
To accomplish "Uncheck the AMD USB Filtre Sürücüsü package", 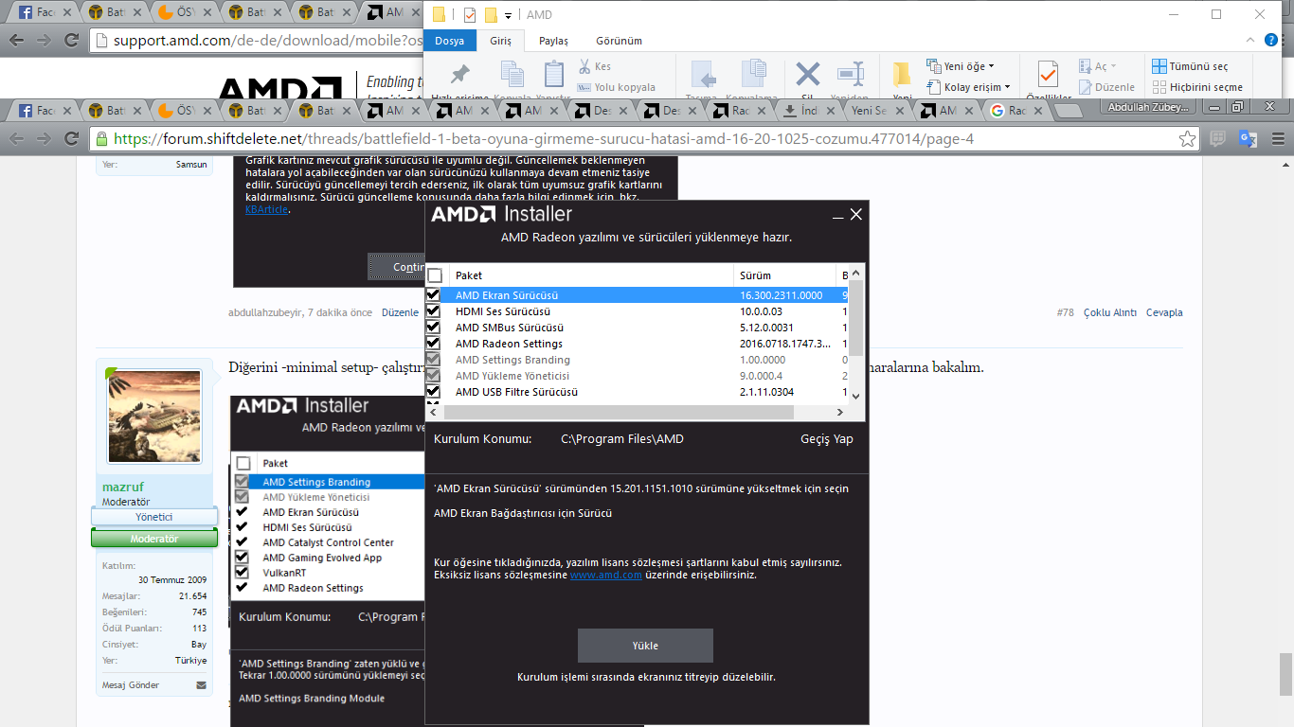I will point(434,392).
